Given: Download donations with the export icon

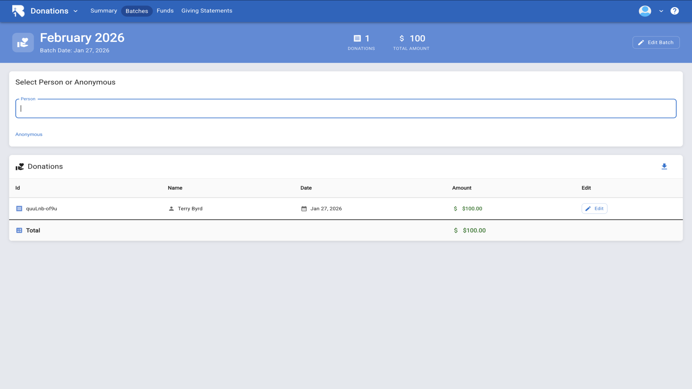Looking at the screenshot, I should click(664, 166).
